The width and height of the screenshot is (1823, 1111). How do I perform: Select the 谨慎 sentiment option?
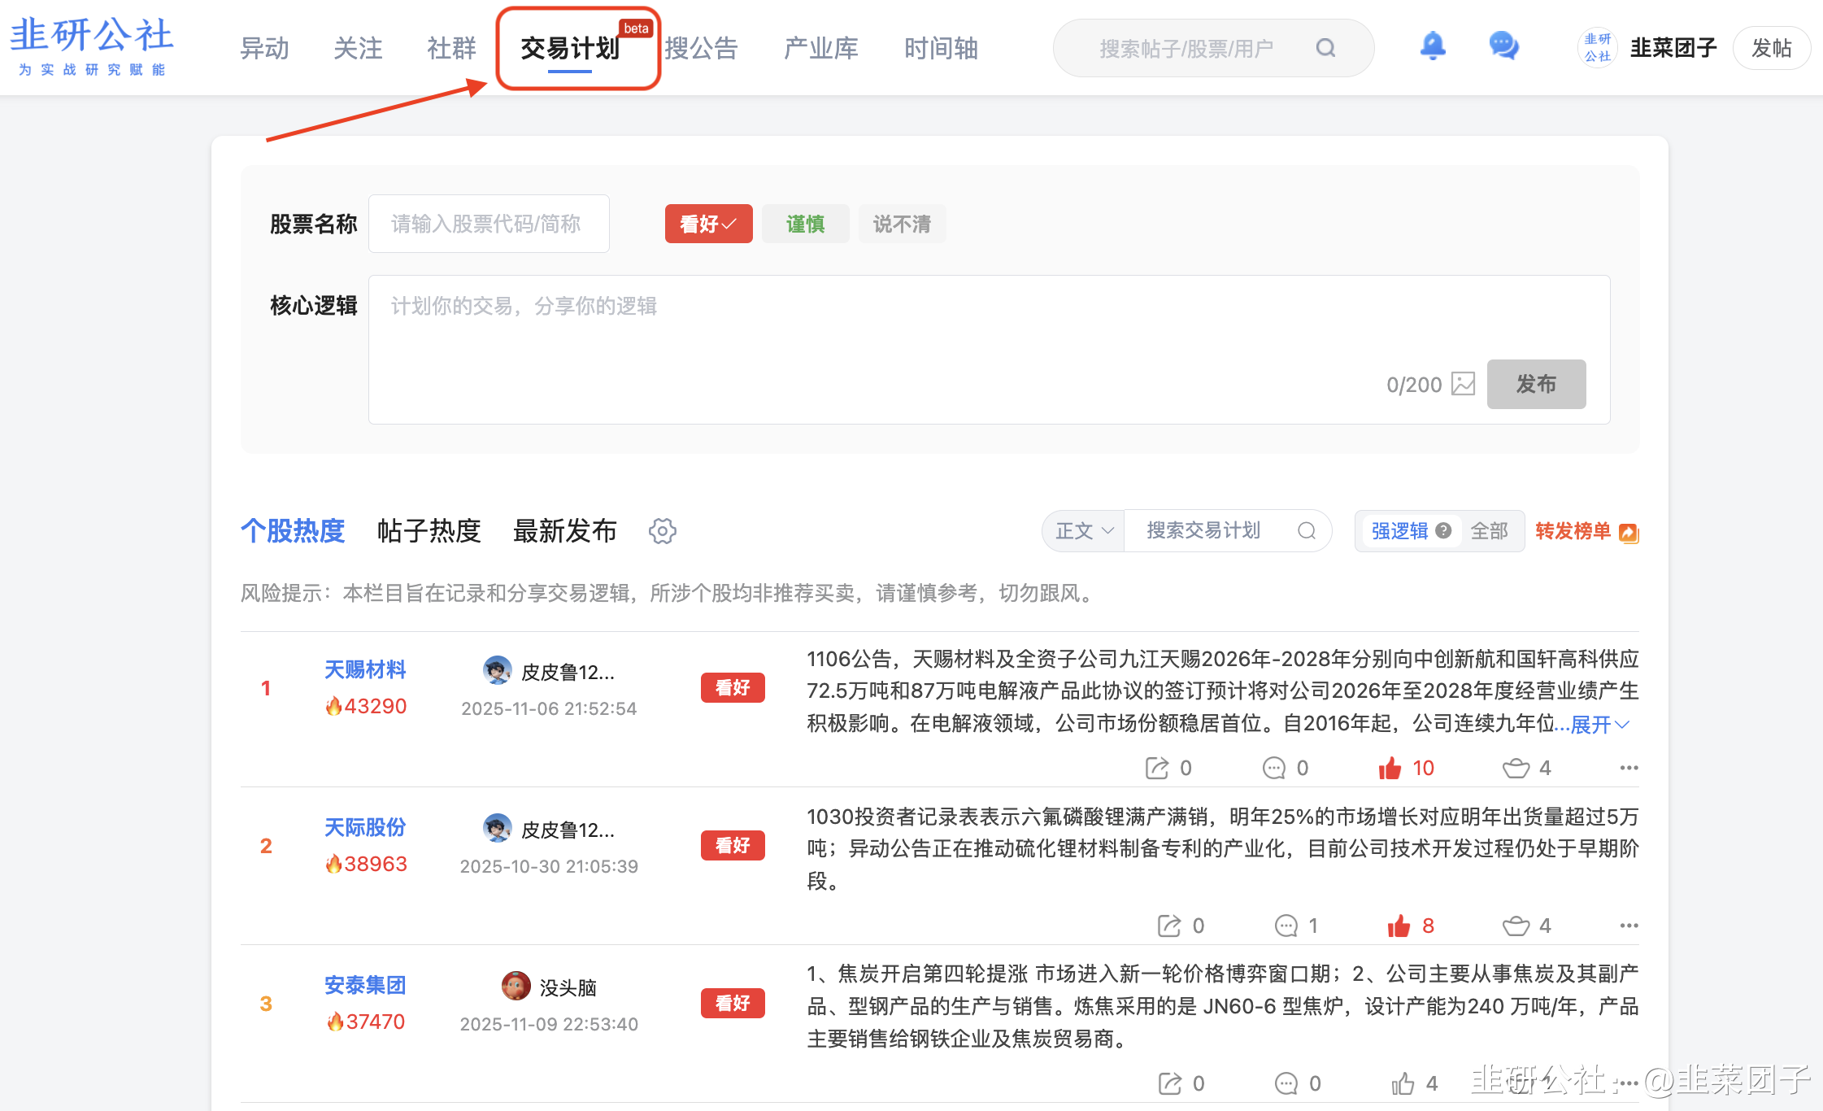point(805,224)
